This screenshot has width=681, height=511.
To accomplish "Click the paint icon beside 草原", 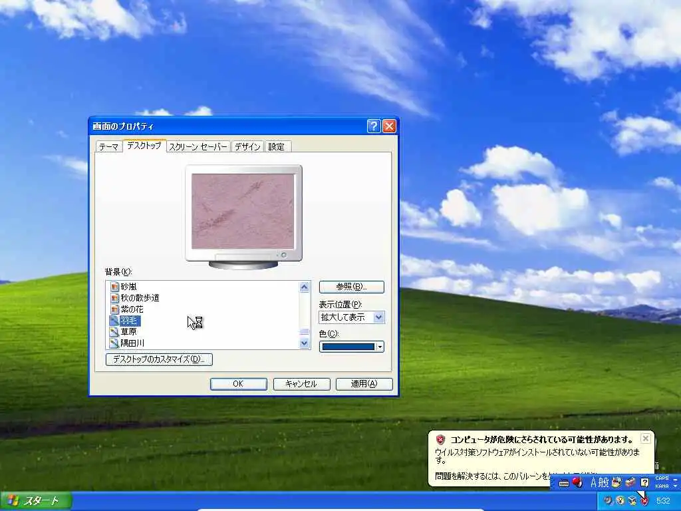I will (114, 332).
